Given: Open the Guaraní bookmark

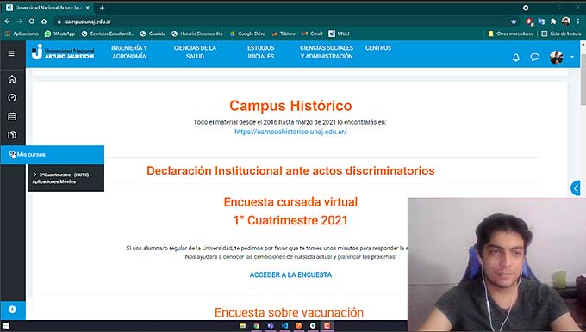Looking at the screenshot, I should [153, 34].
